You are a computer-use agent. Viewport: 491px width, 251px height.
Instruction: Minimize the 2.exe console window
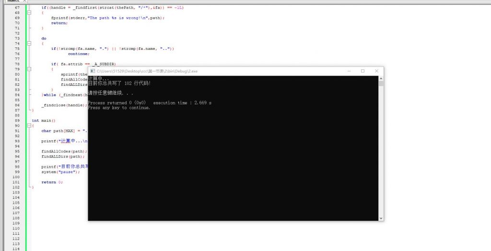[x=349, y=71]
